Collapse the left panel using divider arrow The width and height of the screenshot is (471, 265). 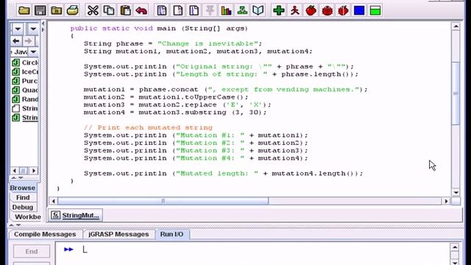click(43, 23)
